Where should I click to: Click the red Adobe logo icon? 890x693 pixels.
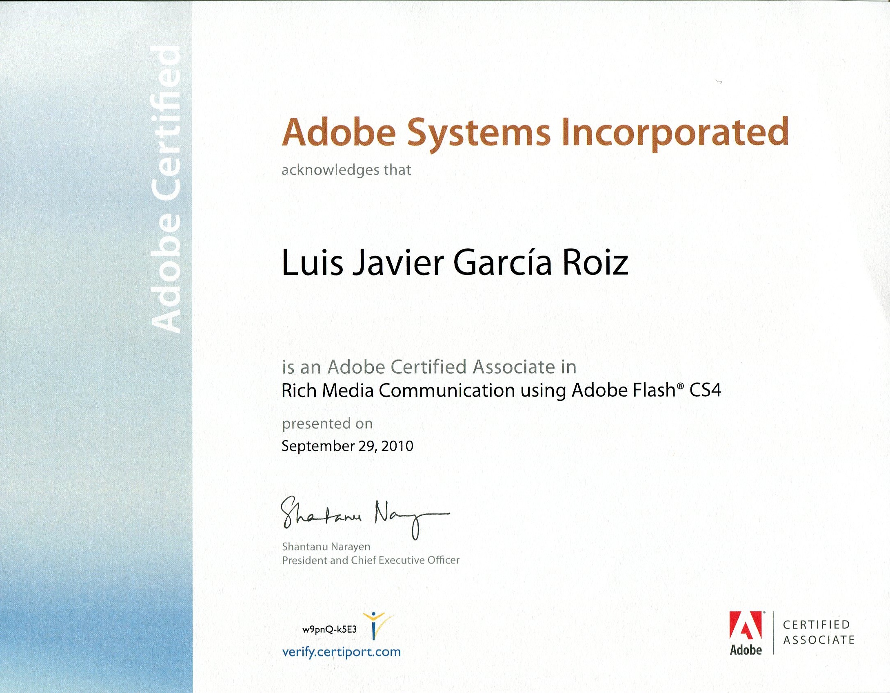pos(745,625)
